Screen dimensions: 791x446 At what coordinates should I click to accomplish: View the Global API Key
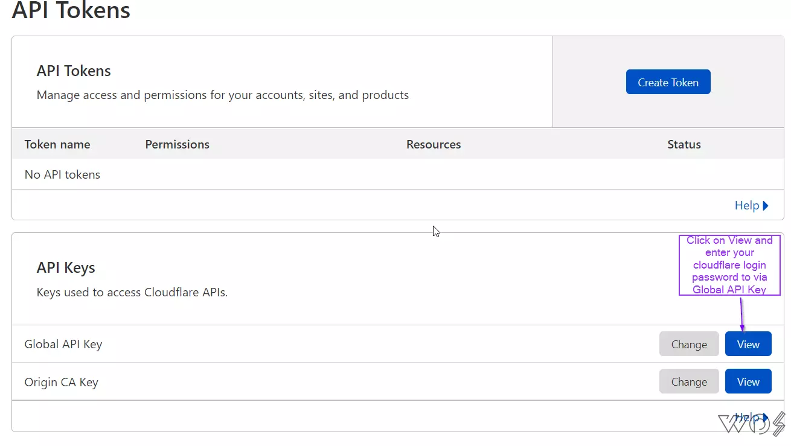pyautogui.click(x=748, y=344)
